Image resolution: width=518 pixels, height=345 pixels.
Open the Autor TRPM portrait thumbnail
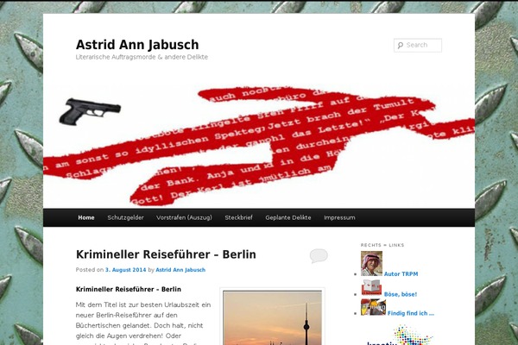pyautogui.click(x=371, y=263)
